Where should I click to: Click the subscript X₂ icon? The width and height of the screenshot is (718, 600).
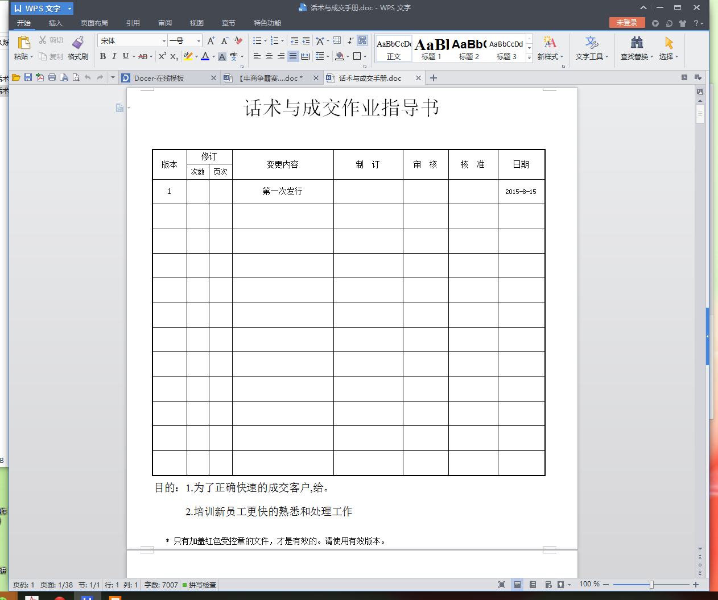(174, 56)
